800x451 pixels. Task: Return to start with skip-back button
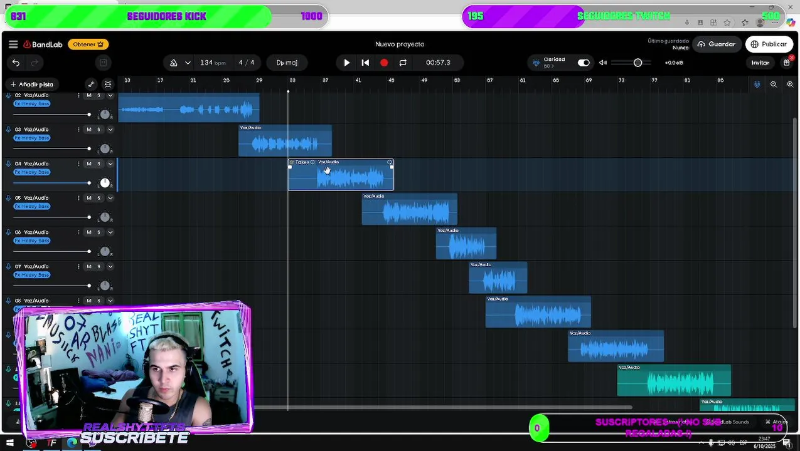(x=365, y=63)
